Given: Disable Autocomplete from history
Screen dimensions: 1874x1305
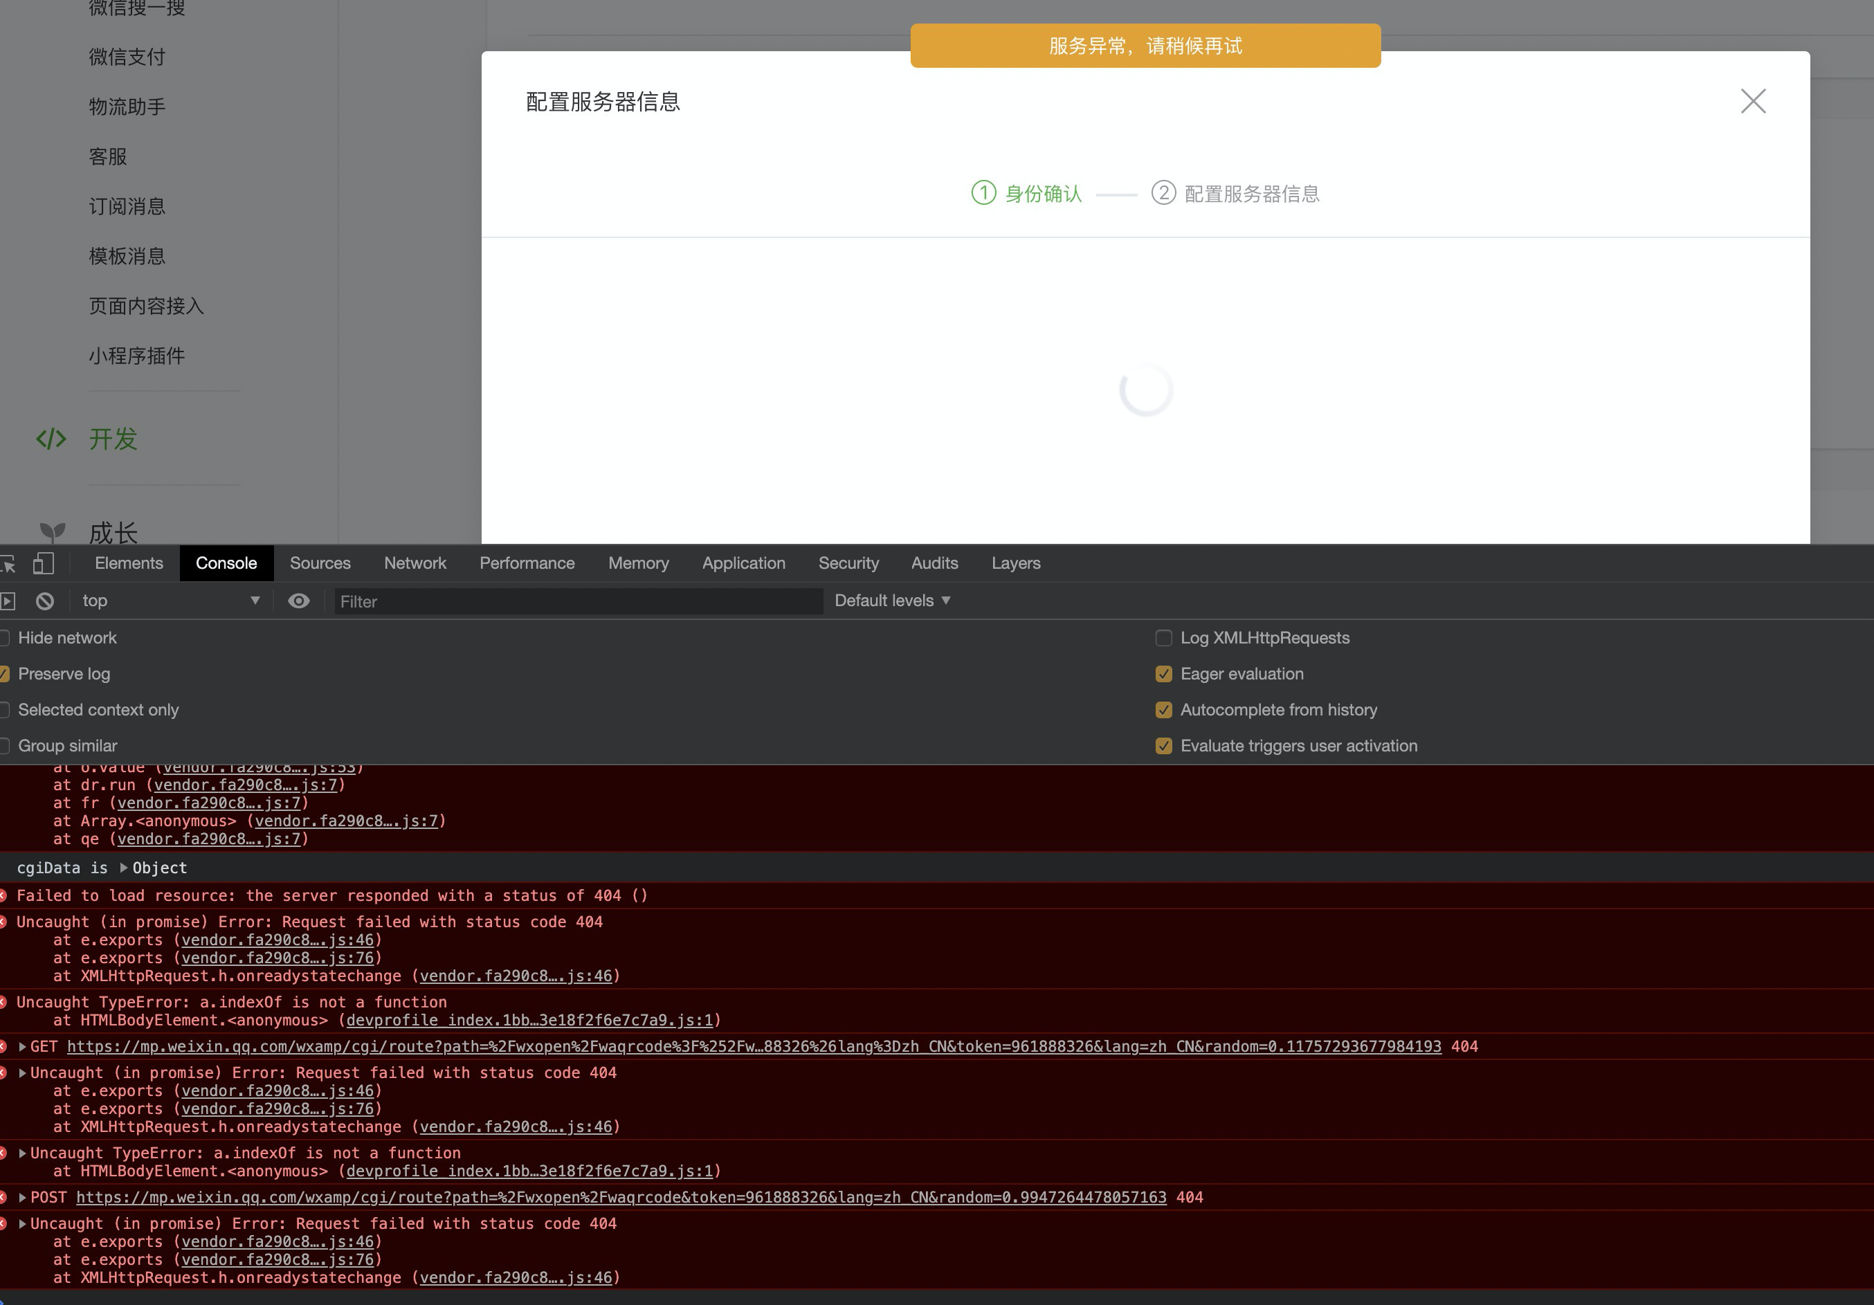Looking at the screenshot, I should [1164, 710].
